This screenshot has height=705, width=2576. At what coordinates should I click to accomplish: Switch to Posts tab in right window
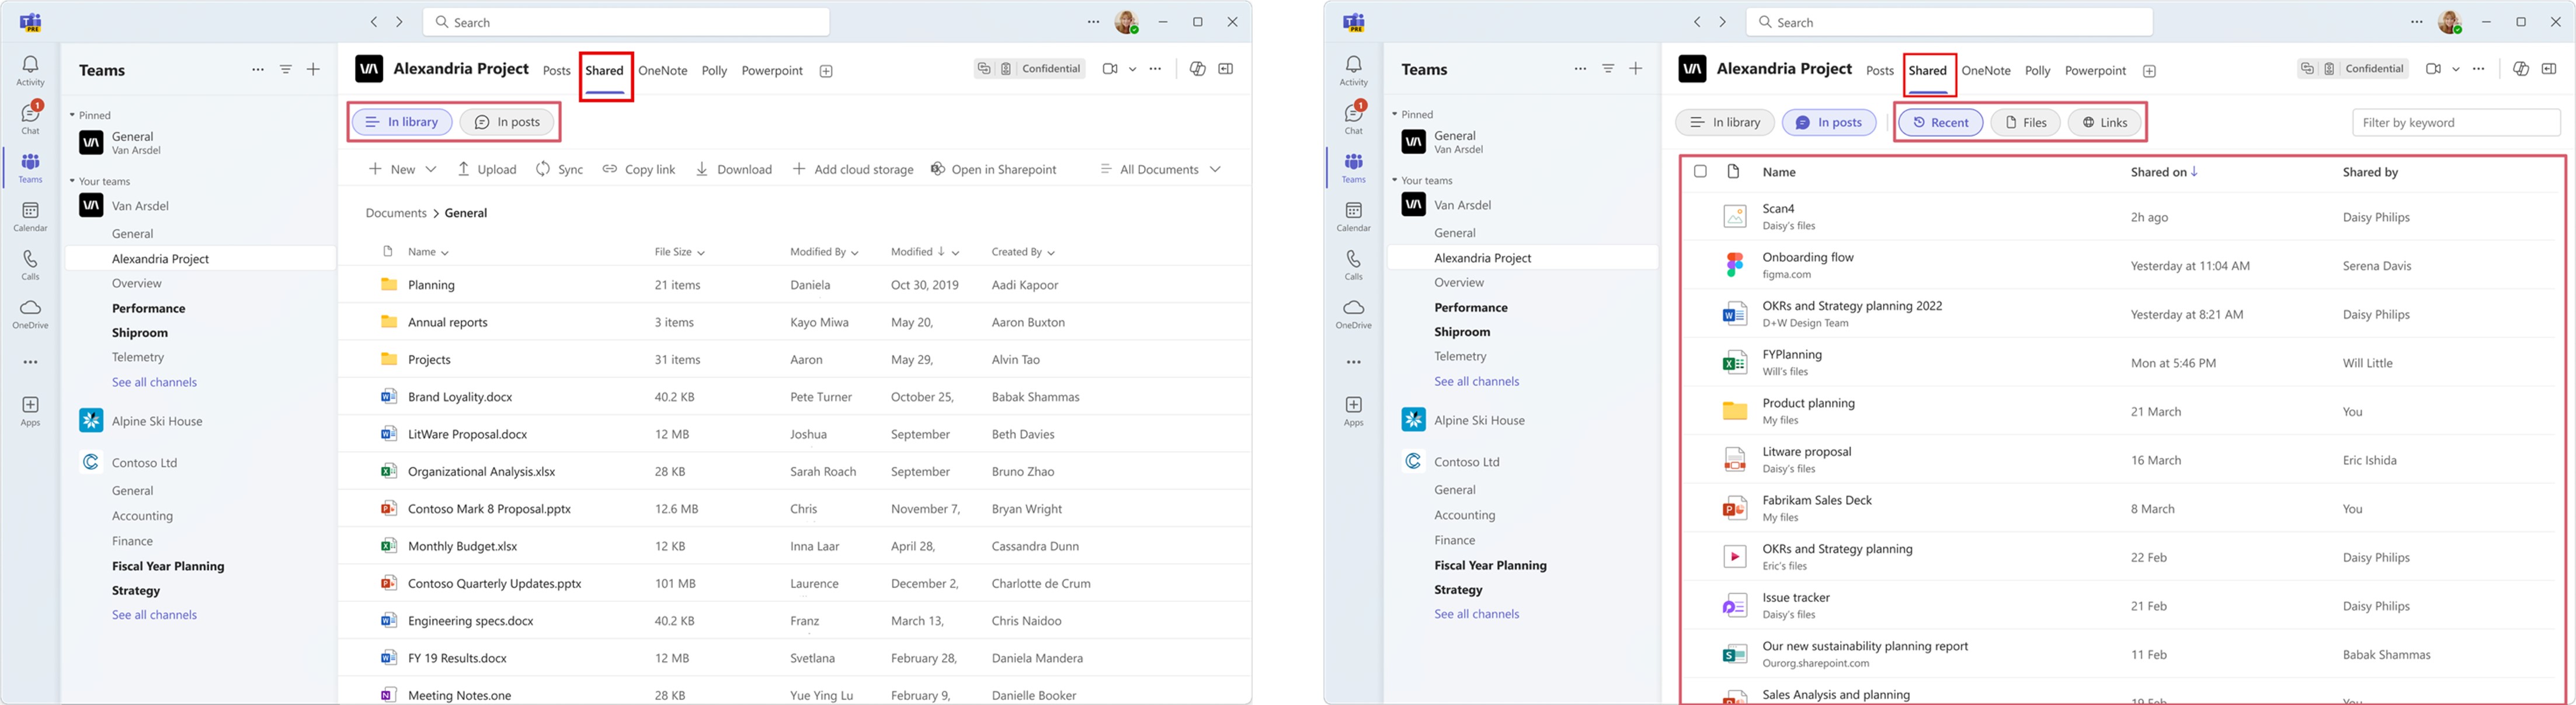1879,70
